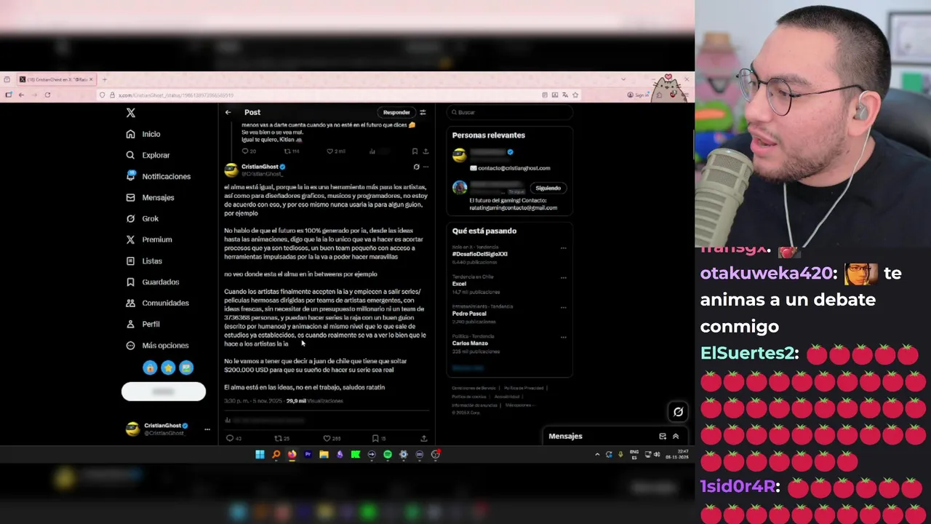The height and width of the screenshot is (524, 931).
Task: Open more options for #DesafioDelSigloXXI trend
Action: pyautogui.click(x=563, y=248)
